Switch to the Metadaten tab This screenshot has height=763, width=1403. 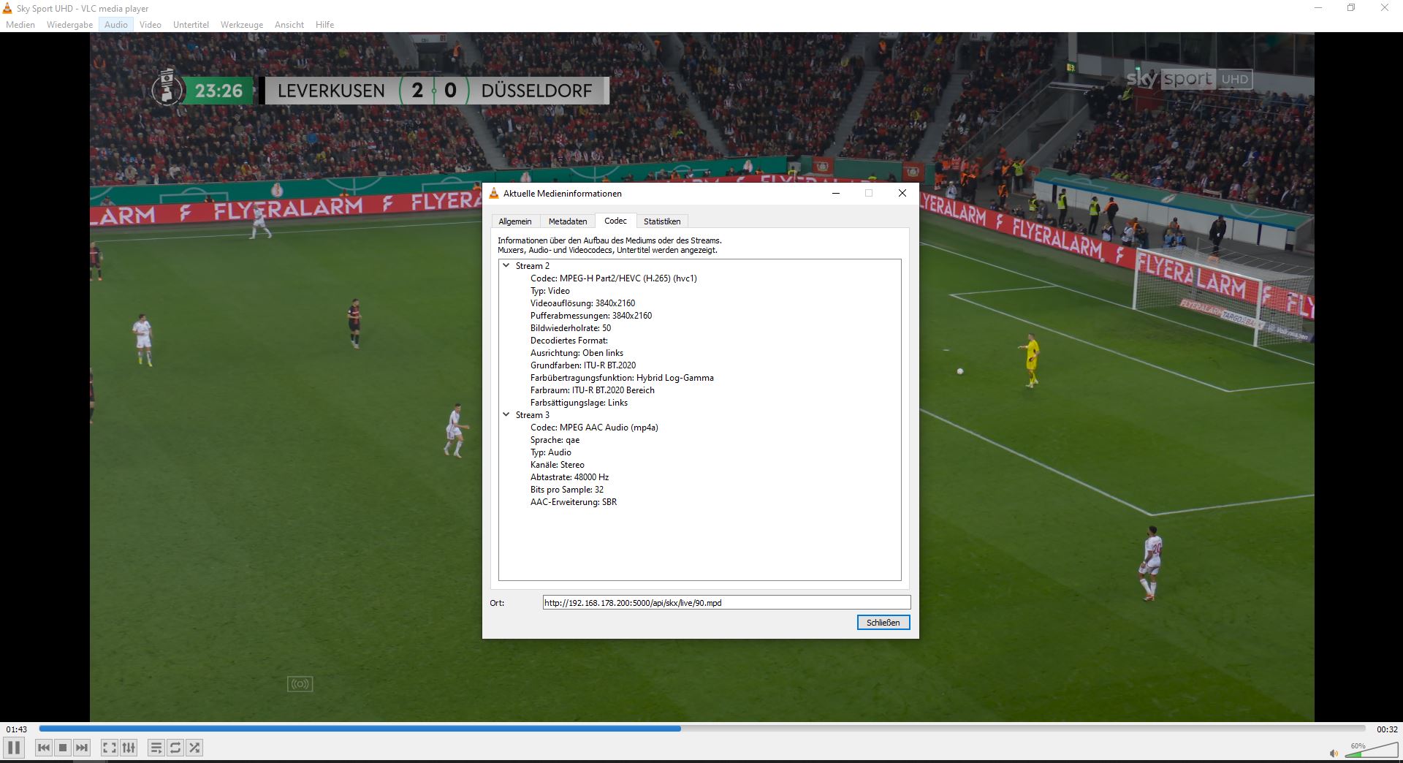pos(568,221)
